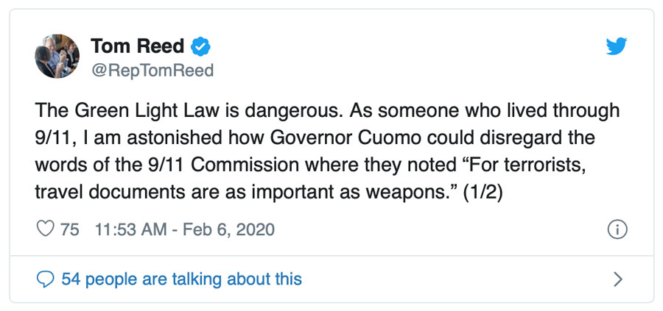Open the 11:53 AM timestamp link
This screenshot has width=663, height=311.
[130, 229]
